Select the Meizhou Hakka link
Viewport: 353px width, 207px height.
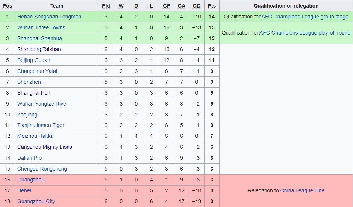pos(35,136)
